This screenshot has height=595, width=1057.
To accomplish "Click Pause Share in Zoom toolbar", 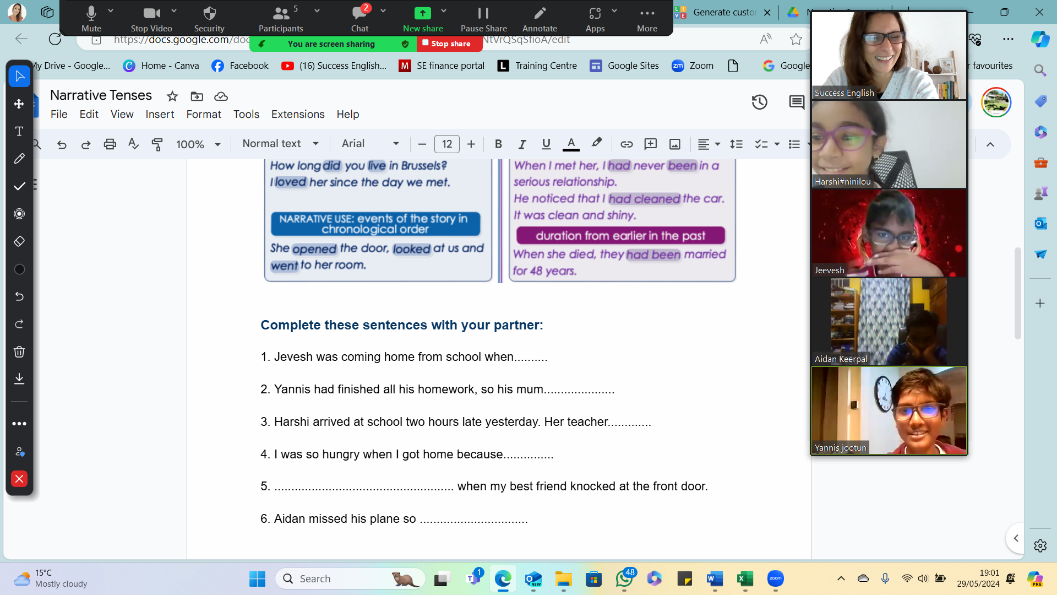I will pyautogui.click(x=483, y=18).
